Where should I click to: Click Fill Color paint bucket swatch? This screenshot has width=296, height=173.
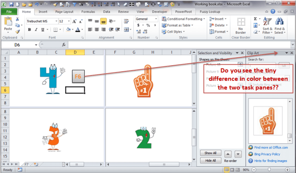coord(68,30)
